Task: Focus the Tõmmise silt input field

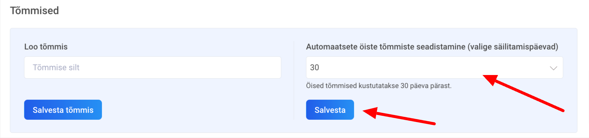Action: coord(152,67)
